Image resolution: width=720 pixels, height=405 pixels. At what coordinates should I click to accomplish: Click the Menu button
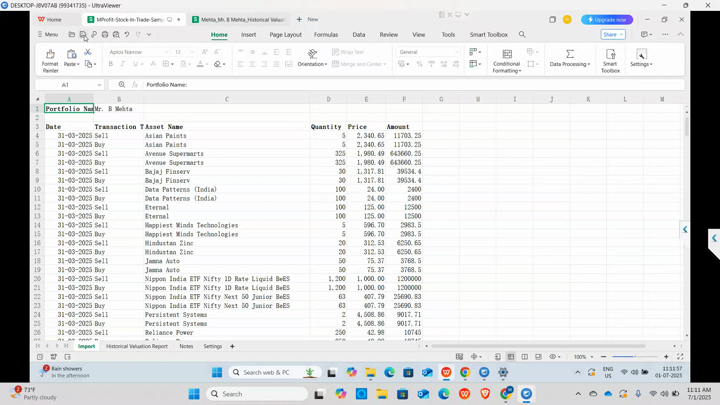[x=48, y=34]
